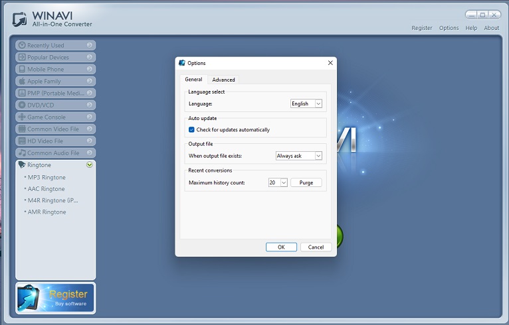Click the Common Video File category label
Viewport: 509px width, 325px height.
[53, 129]
